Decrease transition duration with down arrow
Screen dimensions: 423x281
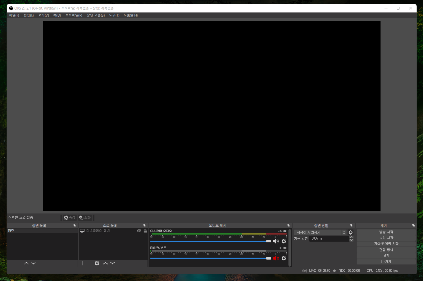(351, 240)
